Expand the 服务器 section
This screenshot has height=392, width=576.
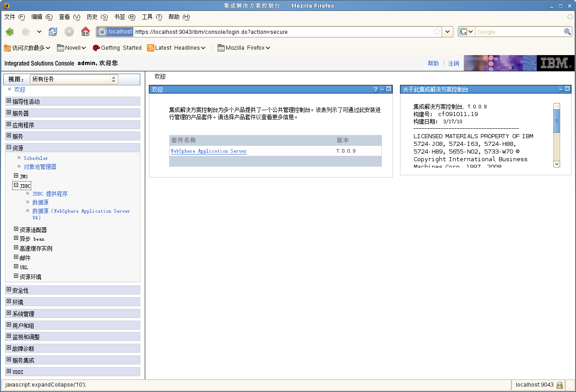coord(9,113)
